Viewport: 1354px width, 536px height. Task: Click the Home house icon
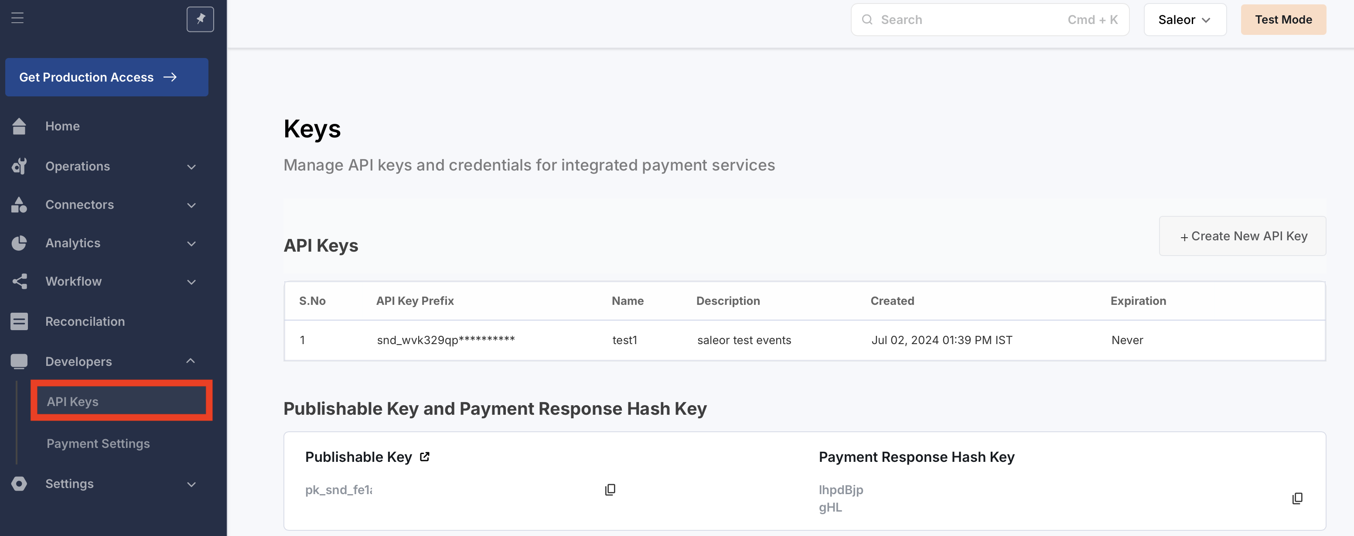(20, 126)
